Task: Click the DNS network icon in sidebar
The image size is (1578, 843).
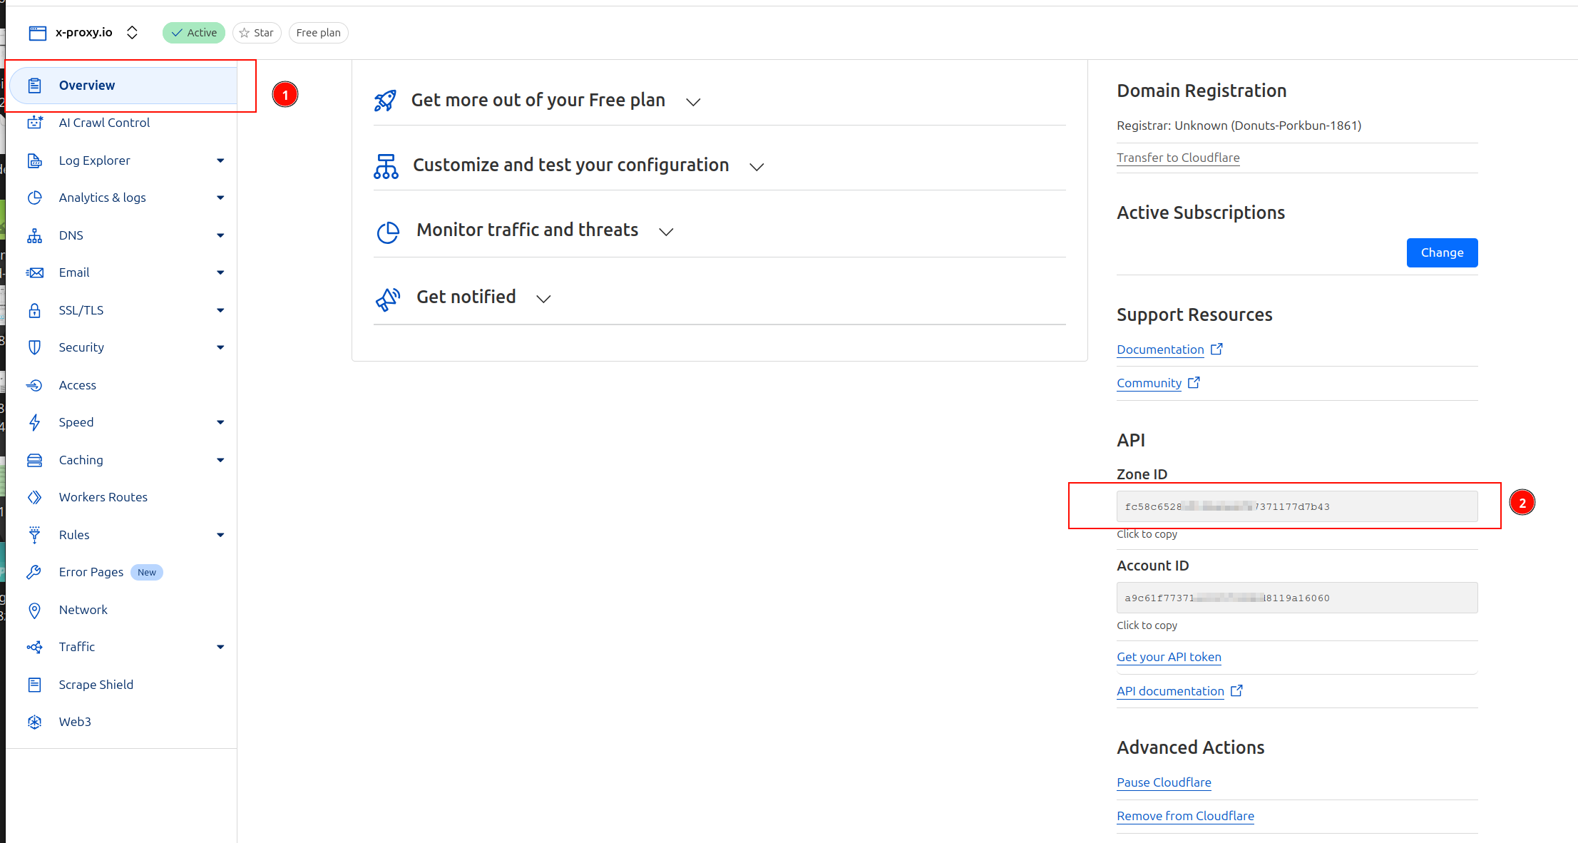Action: tap(34, 235)
